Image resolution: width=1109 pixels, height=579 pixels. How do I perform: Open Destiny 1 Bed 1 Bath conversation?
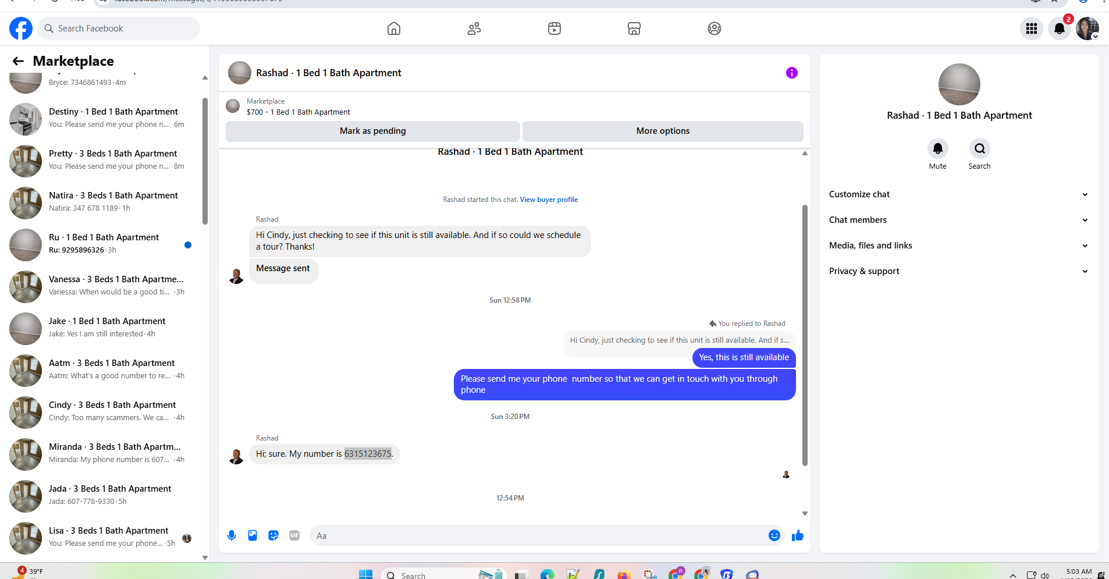point(102,119)
